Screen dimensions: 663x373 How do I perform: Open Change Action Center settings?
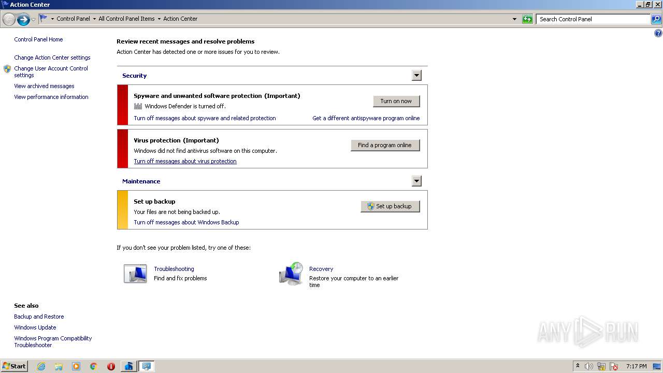(52, 58)
